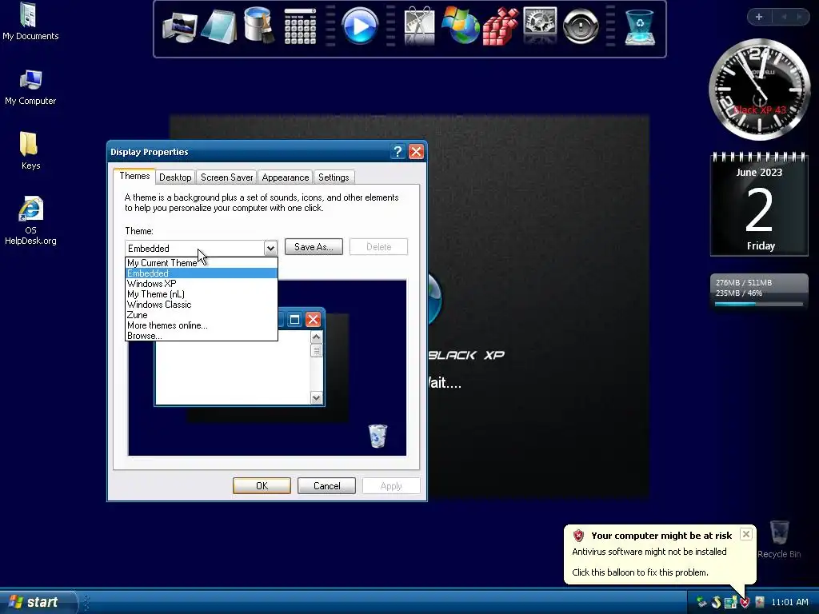Launch the Notepad icon in the dock

tap(220, 26)
